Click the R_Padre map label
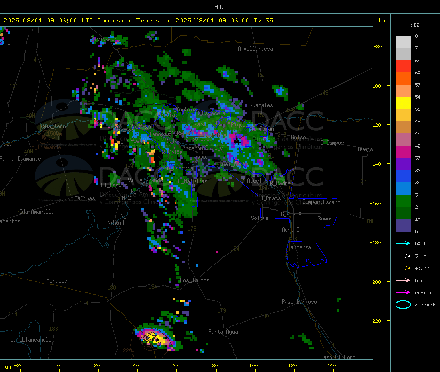This screenshot has width=440, height=372. tap(280, 183)
